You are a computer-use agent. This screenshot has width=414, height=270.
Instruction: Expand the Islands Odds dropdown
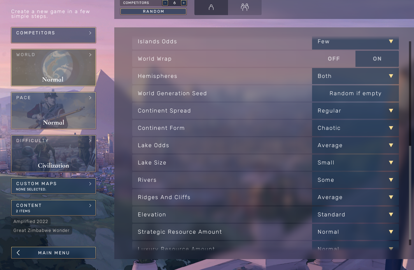pos(355,42)
